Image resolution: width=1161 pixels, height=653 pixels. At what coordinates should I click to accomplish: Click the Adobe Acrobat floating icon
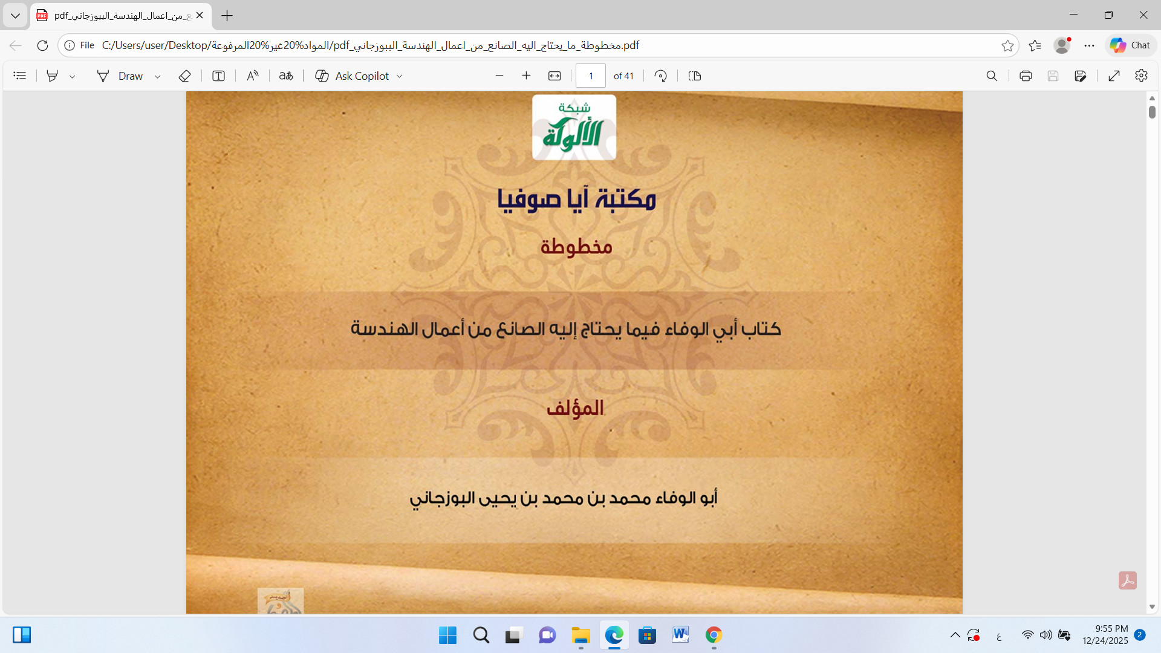click(x=1128, y=580)
